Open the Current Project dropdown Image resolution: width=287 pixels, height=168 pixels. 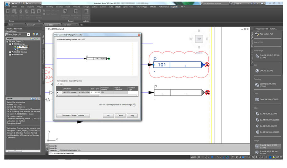coord(29,34)
